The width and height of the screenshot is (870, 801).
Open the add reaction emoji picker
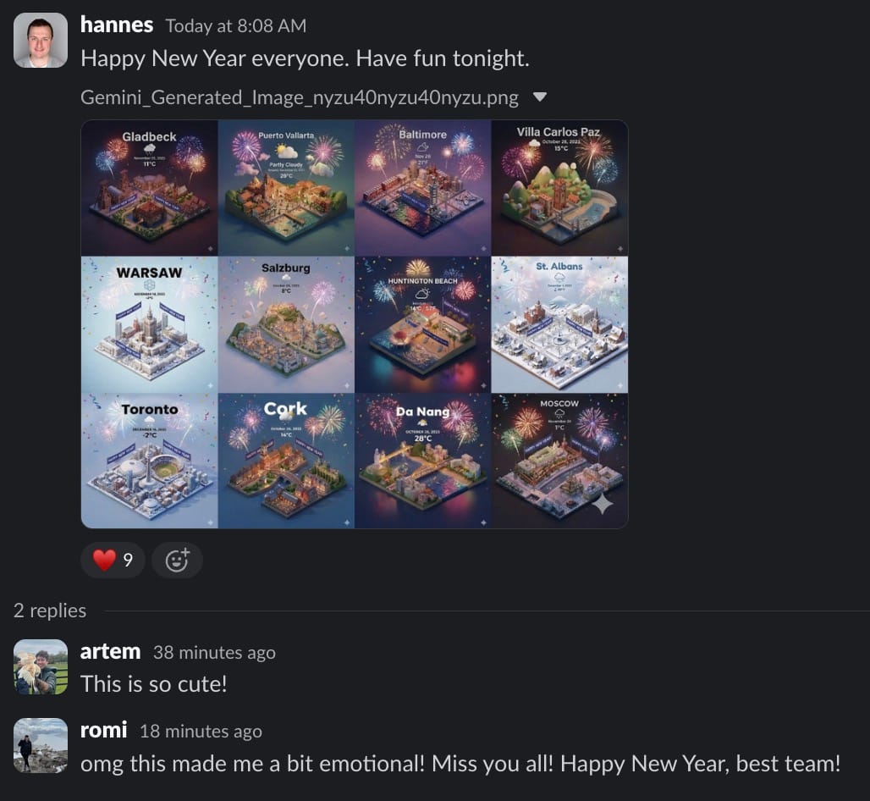pos(177,560)
